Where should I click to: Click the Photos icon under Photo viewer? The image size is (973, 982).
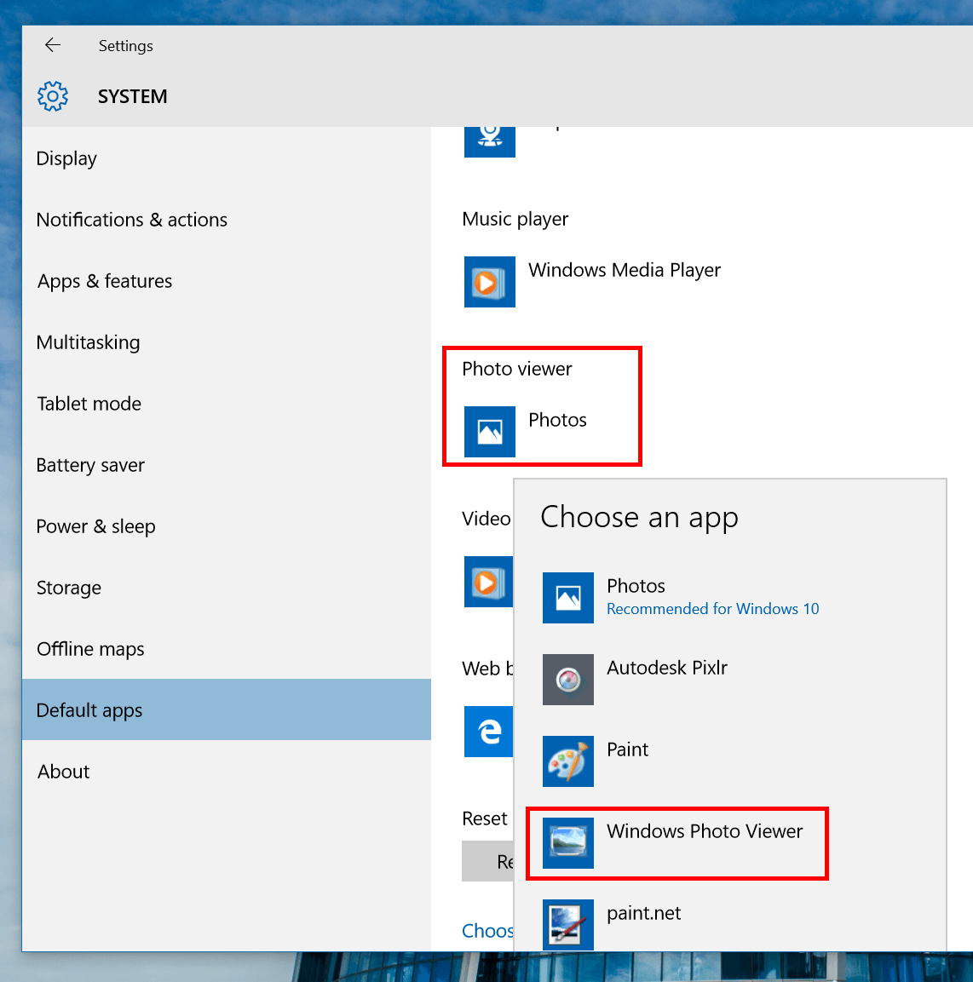pyautogui.click(x=489, y=432)
